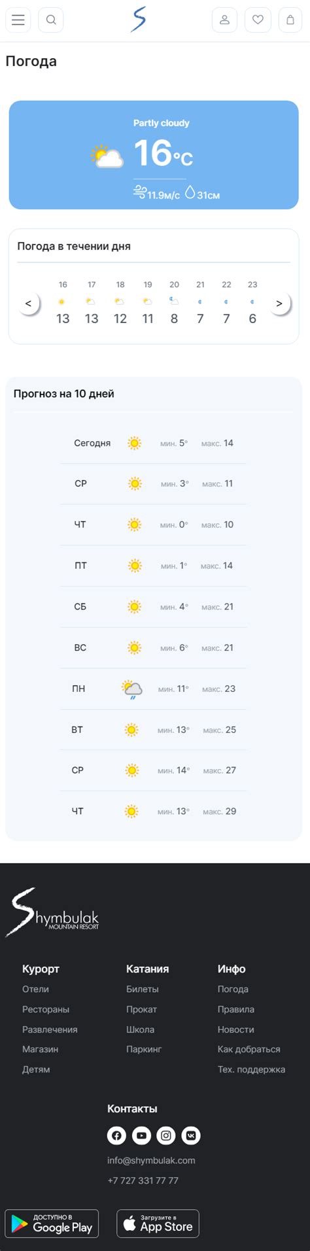Open the Тех. поддержка footer link
Viewport: 310px width, 1251px height.
point(251,1069)
